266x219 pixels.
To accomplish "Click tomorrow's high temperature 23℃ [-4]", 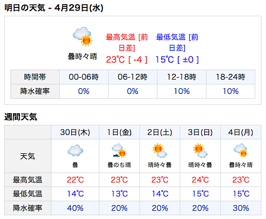I will 127,60.
